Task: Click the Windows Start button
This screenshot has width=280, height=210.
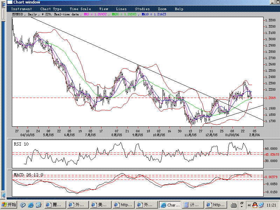Action: (x=8, y=205)
